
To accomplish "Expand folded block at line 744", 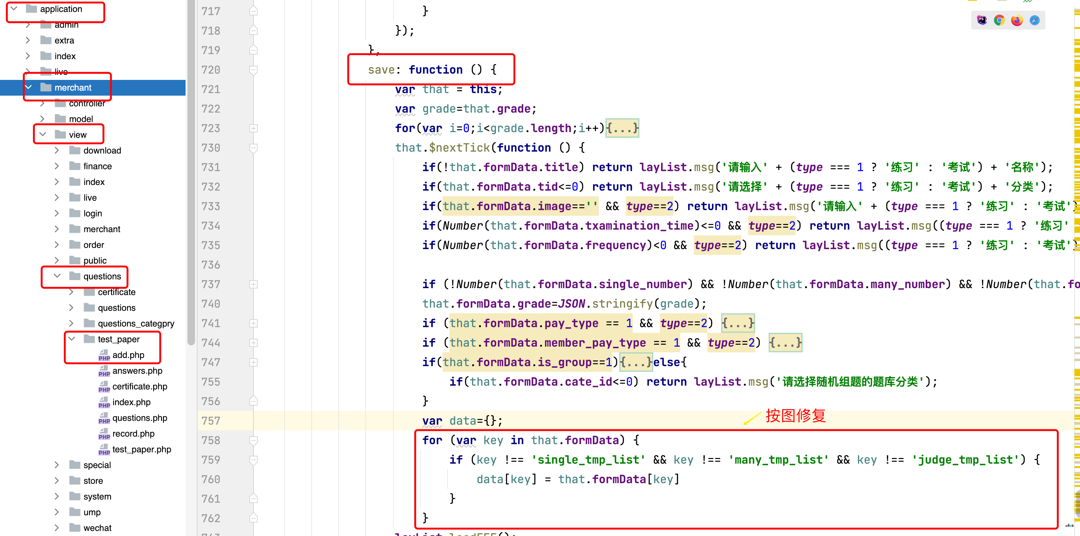I will point(254,343).
